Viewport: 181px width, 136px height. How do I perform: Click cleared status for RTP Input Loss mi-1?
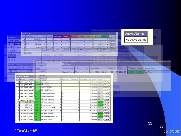point(100,102)
